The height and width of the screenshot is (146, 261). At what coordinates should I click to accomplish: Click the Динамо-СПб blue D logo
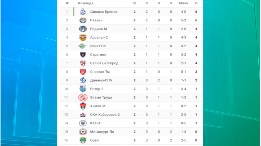point(83,80)
